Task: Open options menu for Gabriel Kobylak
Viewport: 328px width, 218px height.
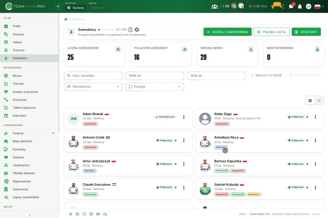Action: (315, 188)
